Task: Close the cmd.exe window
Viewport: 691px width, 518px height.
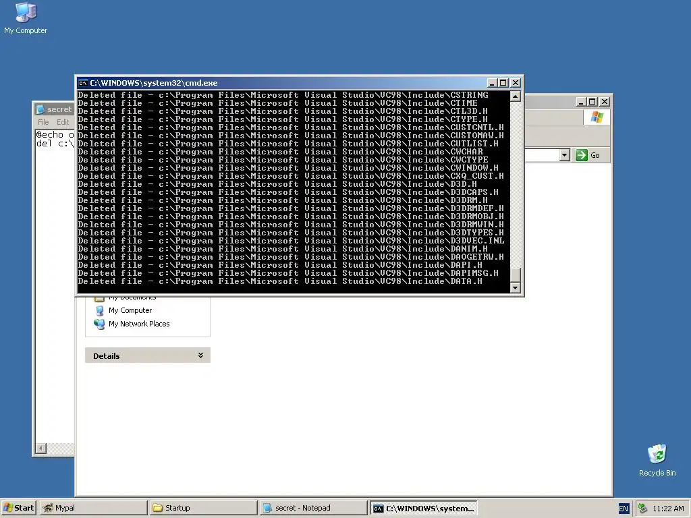Action: (515, 83)
